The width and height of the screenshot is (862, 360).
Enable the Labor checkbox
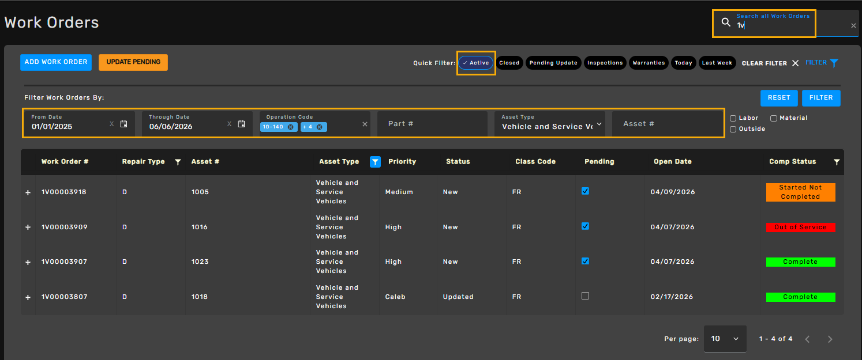click(x=733, y=118)
